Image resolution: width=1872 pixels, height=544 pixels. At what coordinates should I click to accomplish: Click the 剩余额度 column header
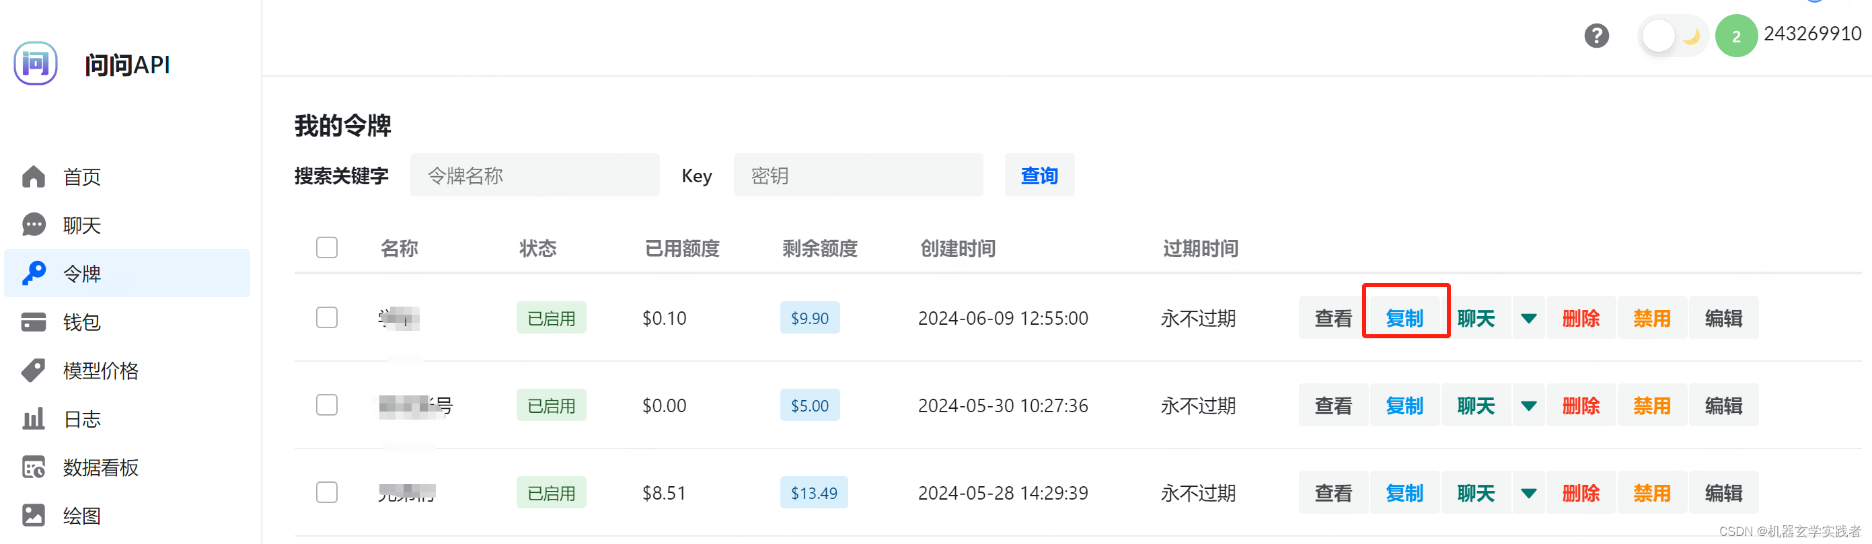coord(820,248)
